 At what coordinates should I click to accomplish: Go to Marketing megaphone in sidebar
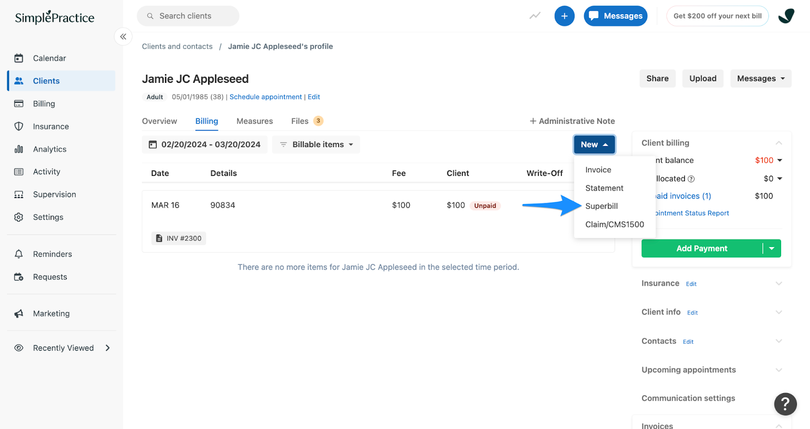tap(51, 314)
